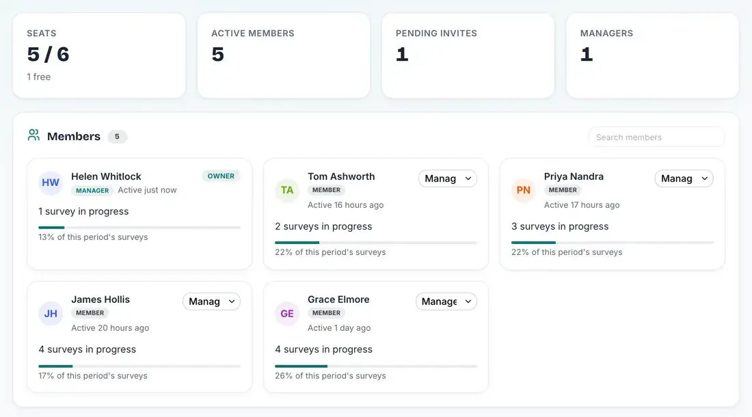Click "3 surveys in progress" text
Image resolution: width=752 pixels, height=417 pixels.
(x=560, y=226)
